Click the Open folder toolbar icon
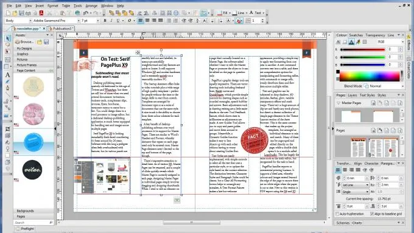 (x=15, y=13)
